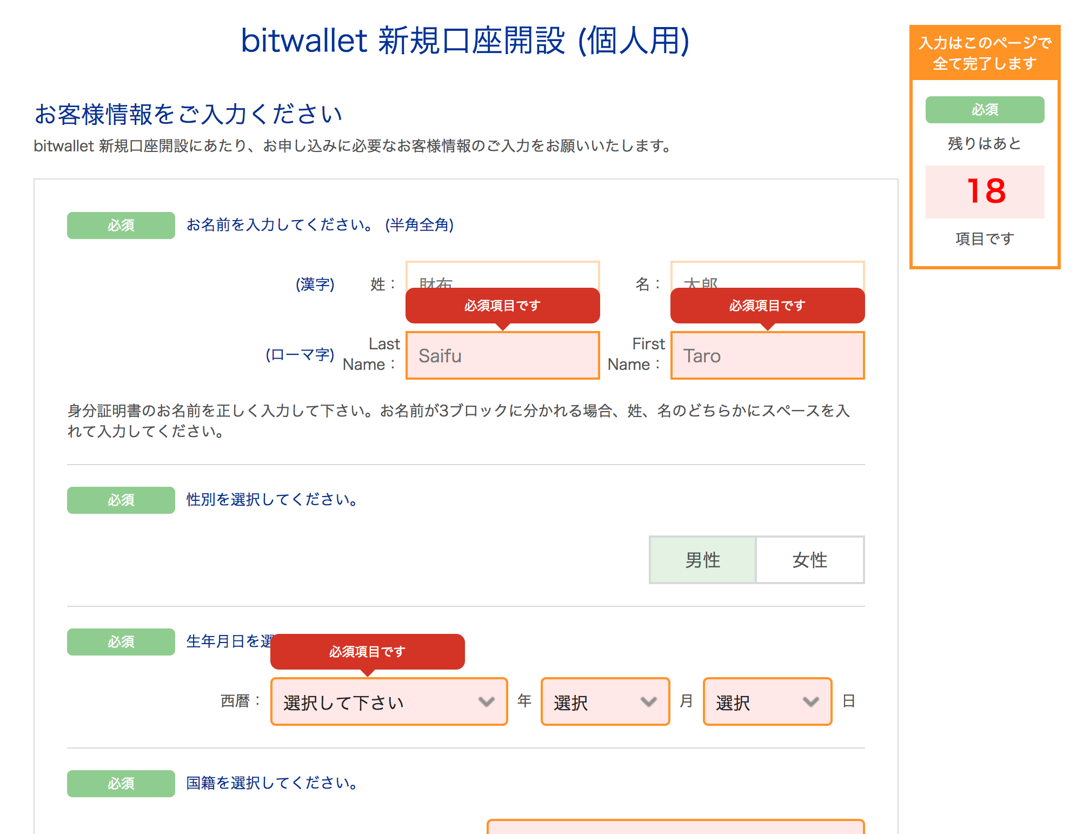Screen dimensions: 1090x834
Task: Click the First Name Taro field
Action: pyautogui.click(x=767, y=355)
